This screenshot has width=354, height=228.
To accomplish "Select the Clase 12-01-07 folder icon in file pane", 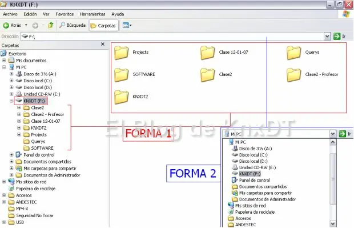I will coord(208,53).
